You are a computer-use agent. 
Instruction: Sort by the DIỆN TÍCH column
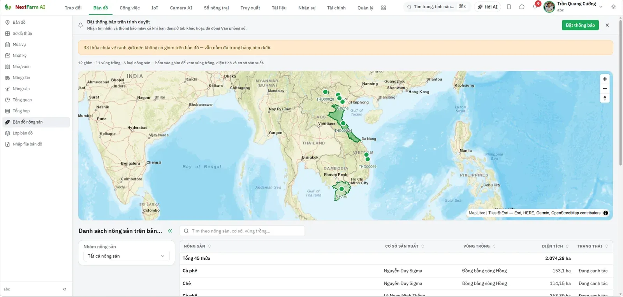(555, 246)
